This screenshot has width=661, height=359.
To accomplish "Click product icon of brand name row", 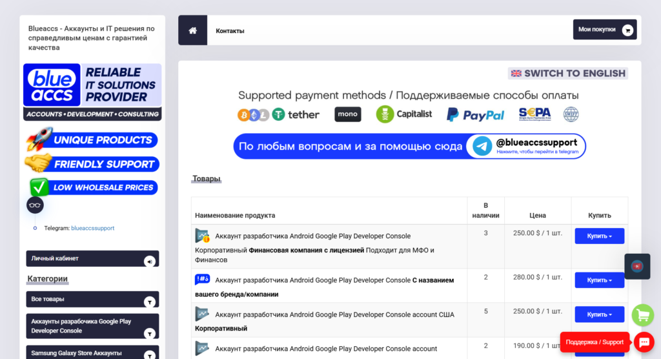I will click(202, 279).
